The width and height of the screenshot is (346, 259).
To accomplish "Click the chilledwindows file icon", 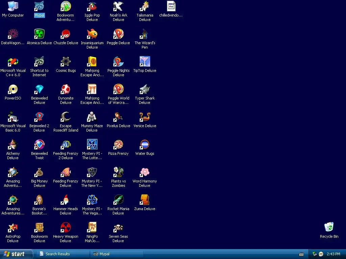I will [x=171, y=6].
